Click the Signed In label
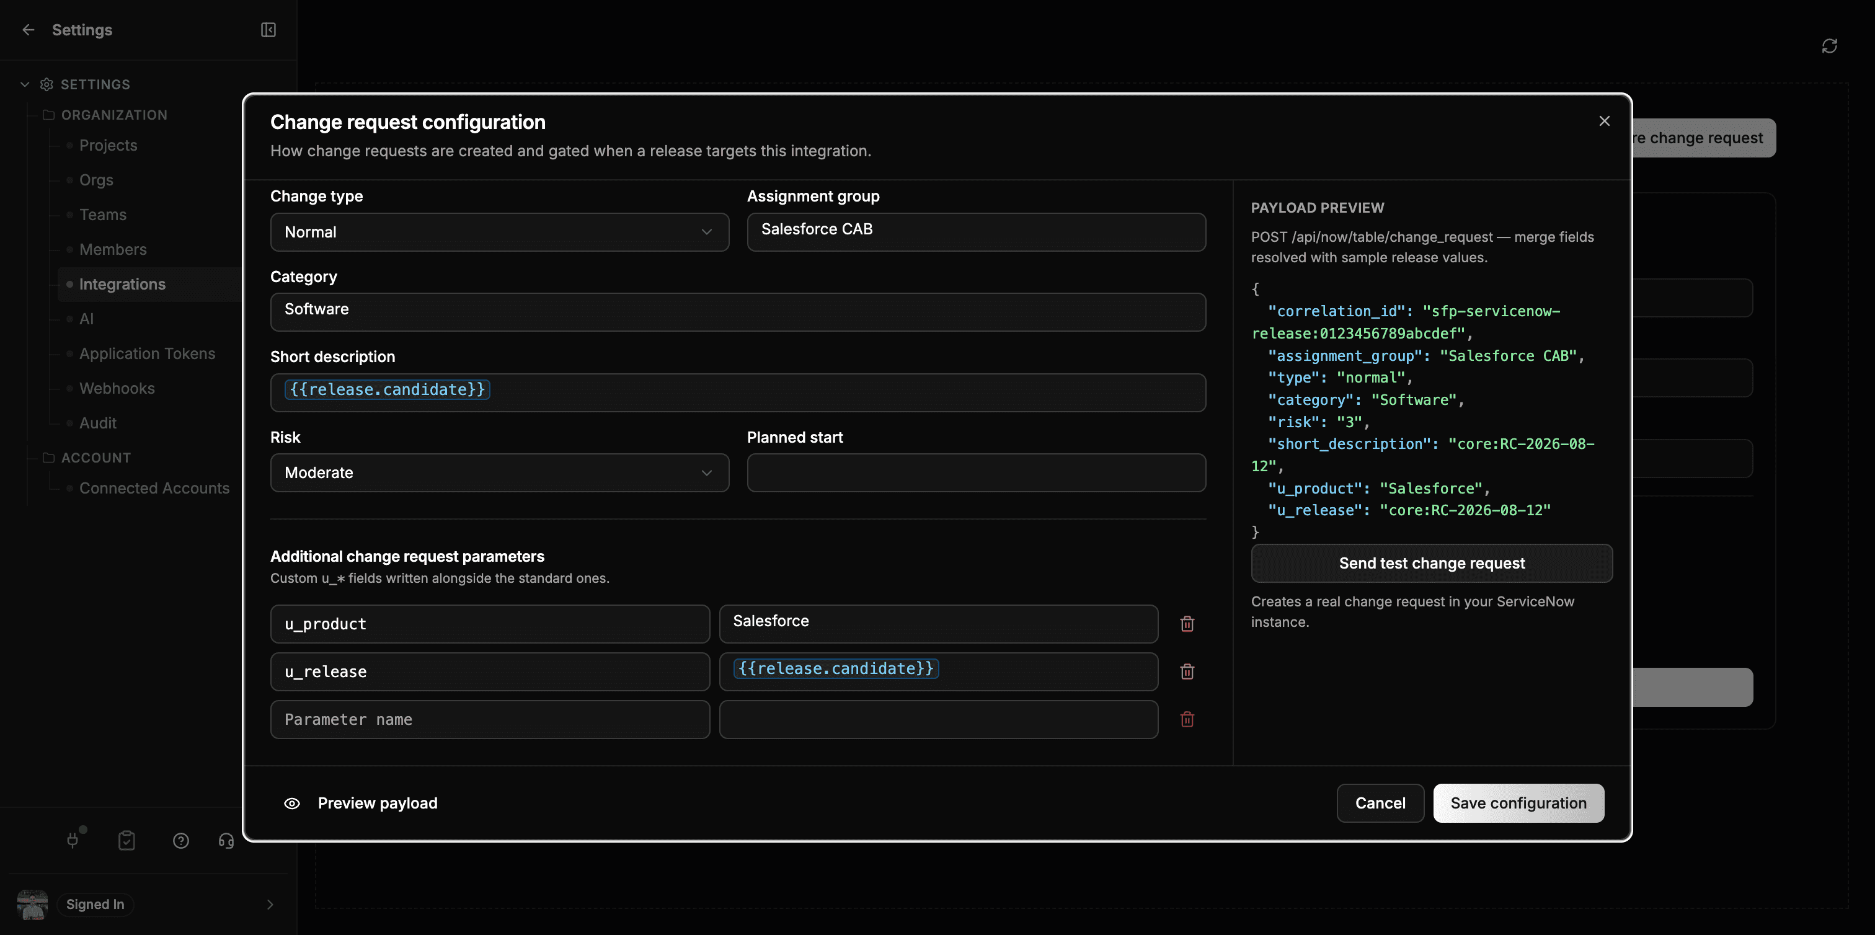This screenshot has height=935, width=1875. pyautogui.click(x=95, y=905)
